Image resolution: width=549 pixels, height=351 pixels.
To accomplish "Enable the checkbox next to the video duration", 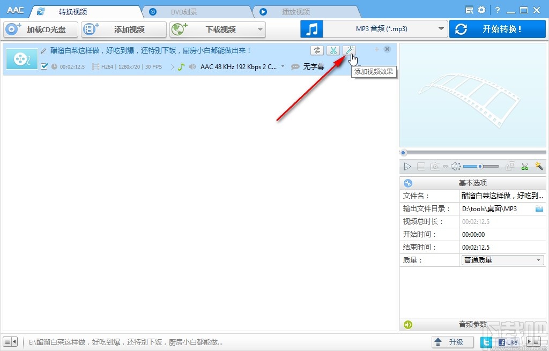I will [x=44, y=67].
